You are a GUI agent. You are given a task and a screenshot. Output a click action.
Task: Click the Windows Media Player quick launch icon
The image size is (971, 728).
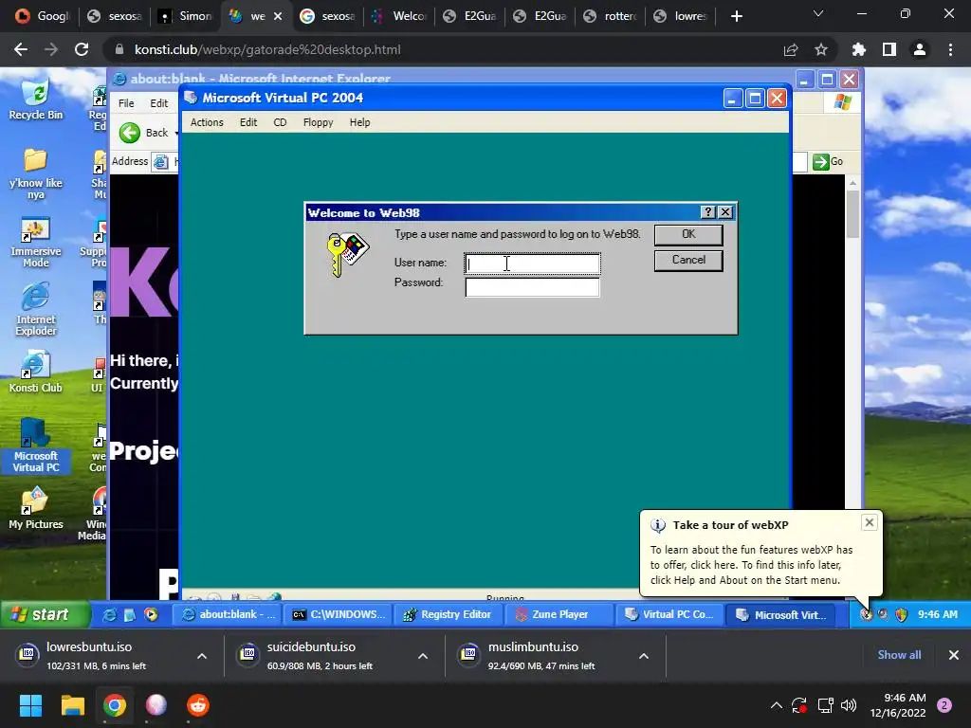(151, 614)
